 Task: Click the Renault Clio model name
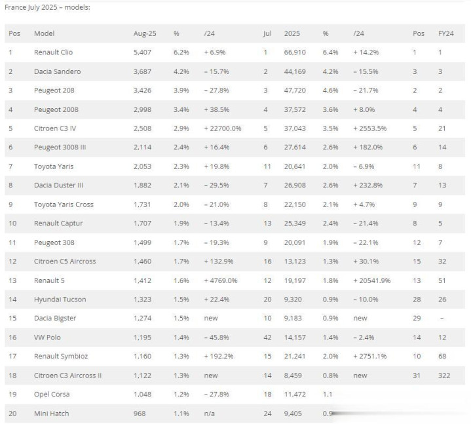54,52
